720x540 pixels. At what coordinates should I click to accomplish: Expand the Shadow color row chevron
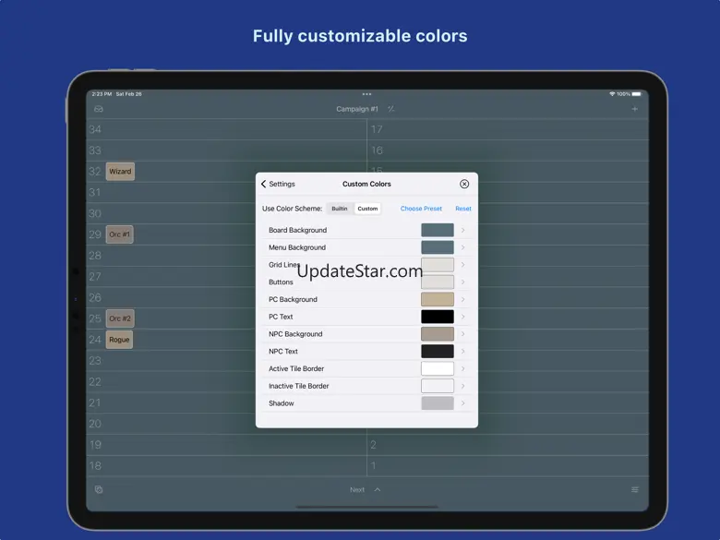click(x=462, y=403)
